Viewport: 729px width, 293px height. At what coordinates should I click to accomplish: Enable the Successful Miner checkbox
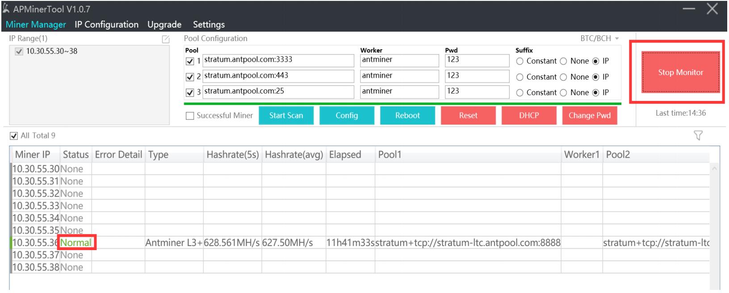(x=190, y=116)
